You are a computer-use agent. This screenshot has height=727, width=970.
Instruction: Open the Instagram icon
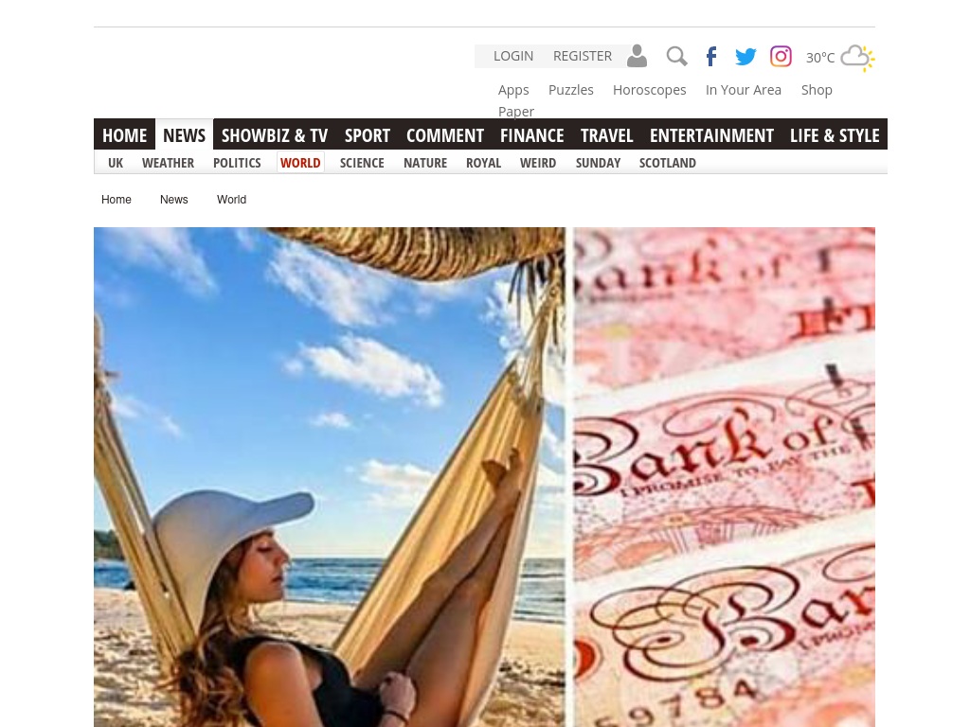click(781, 56)
